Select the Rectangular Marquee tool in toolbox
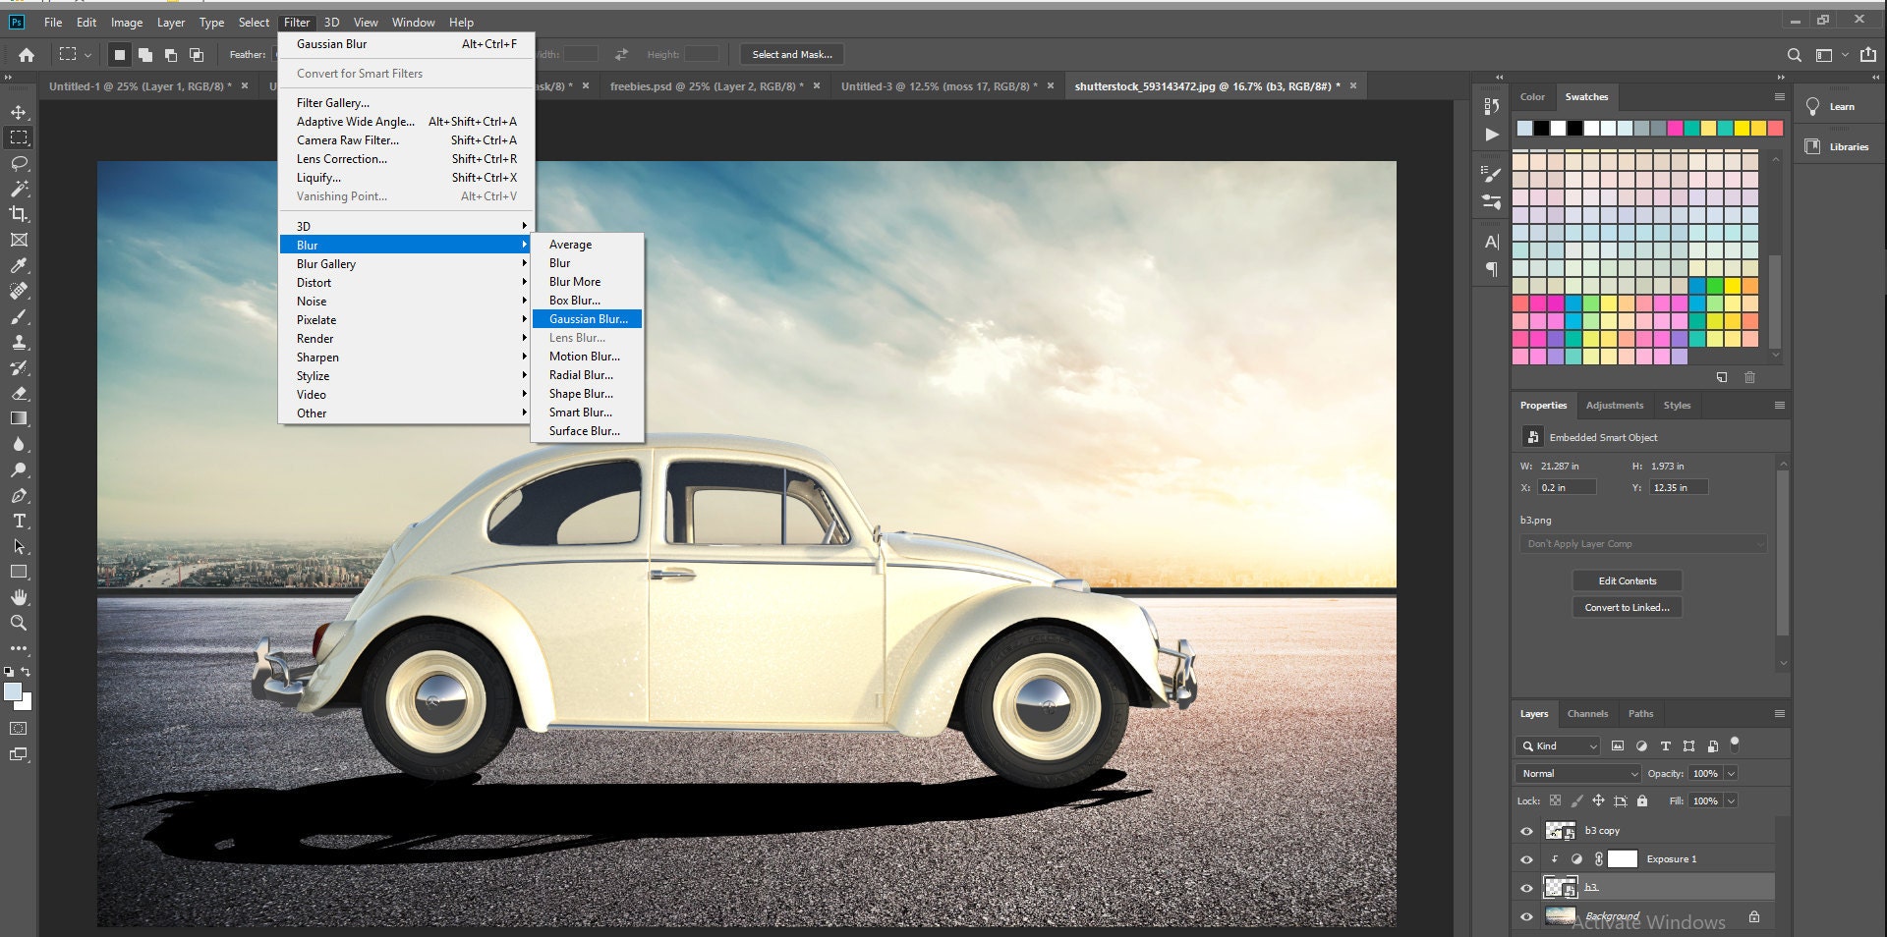1887x937 pixels. tap(19, 138)
